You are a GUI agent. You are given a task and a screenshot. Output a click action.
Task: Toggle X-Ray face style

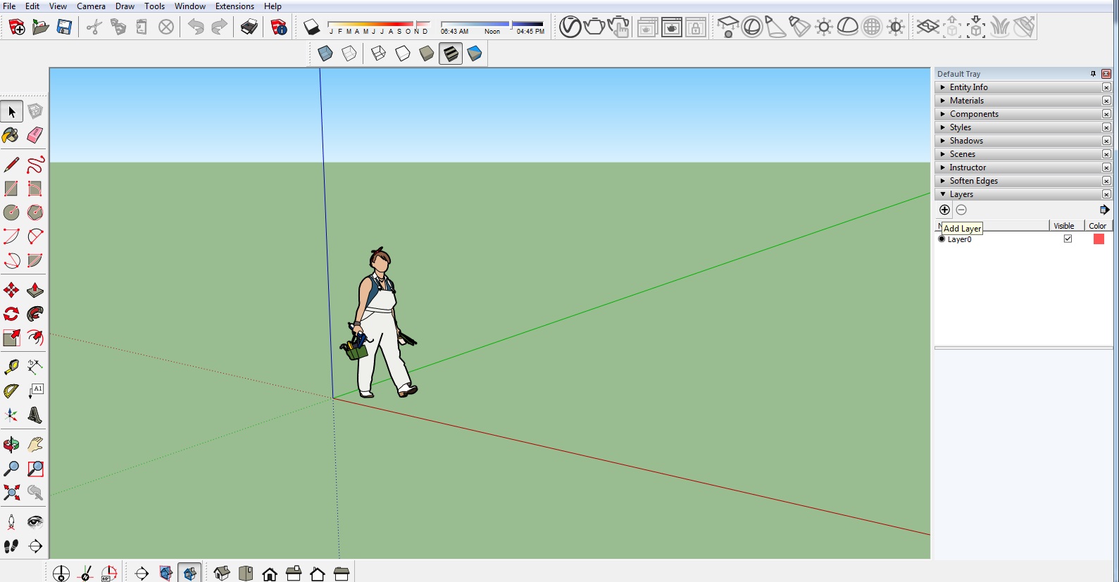click(325, 53)
